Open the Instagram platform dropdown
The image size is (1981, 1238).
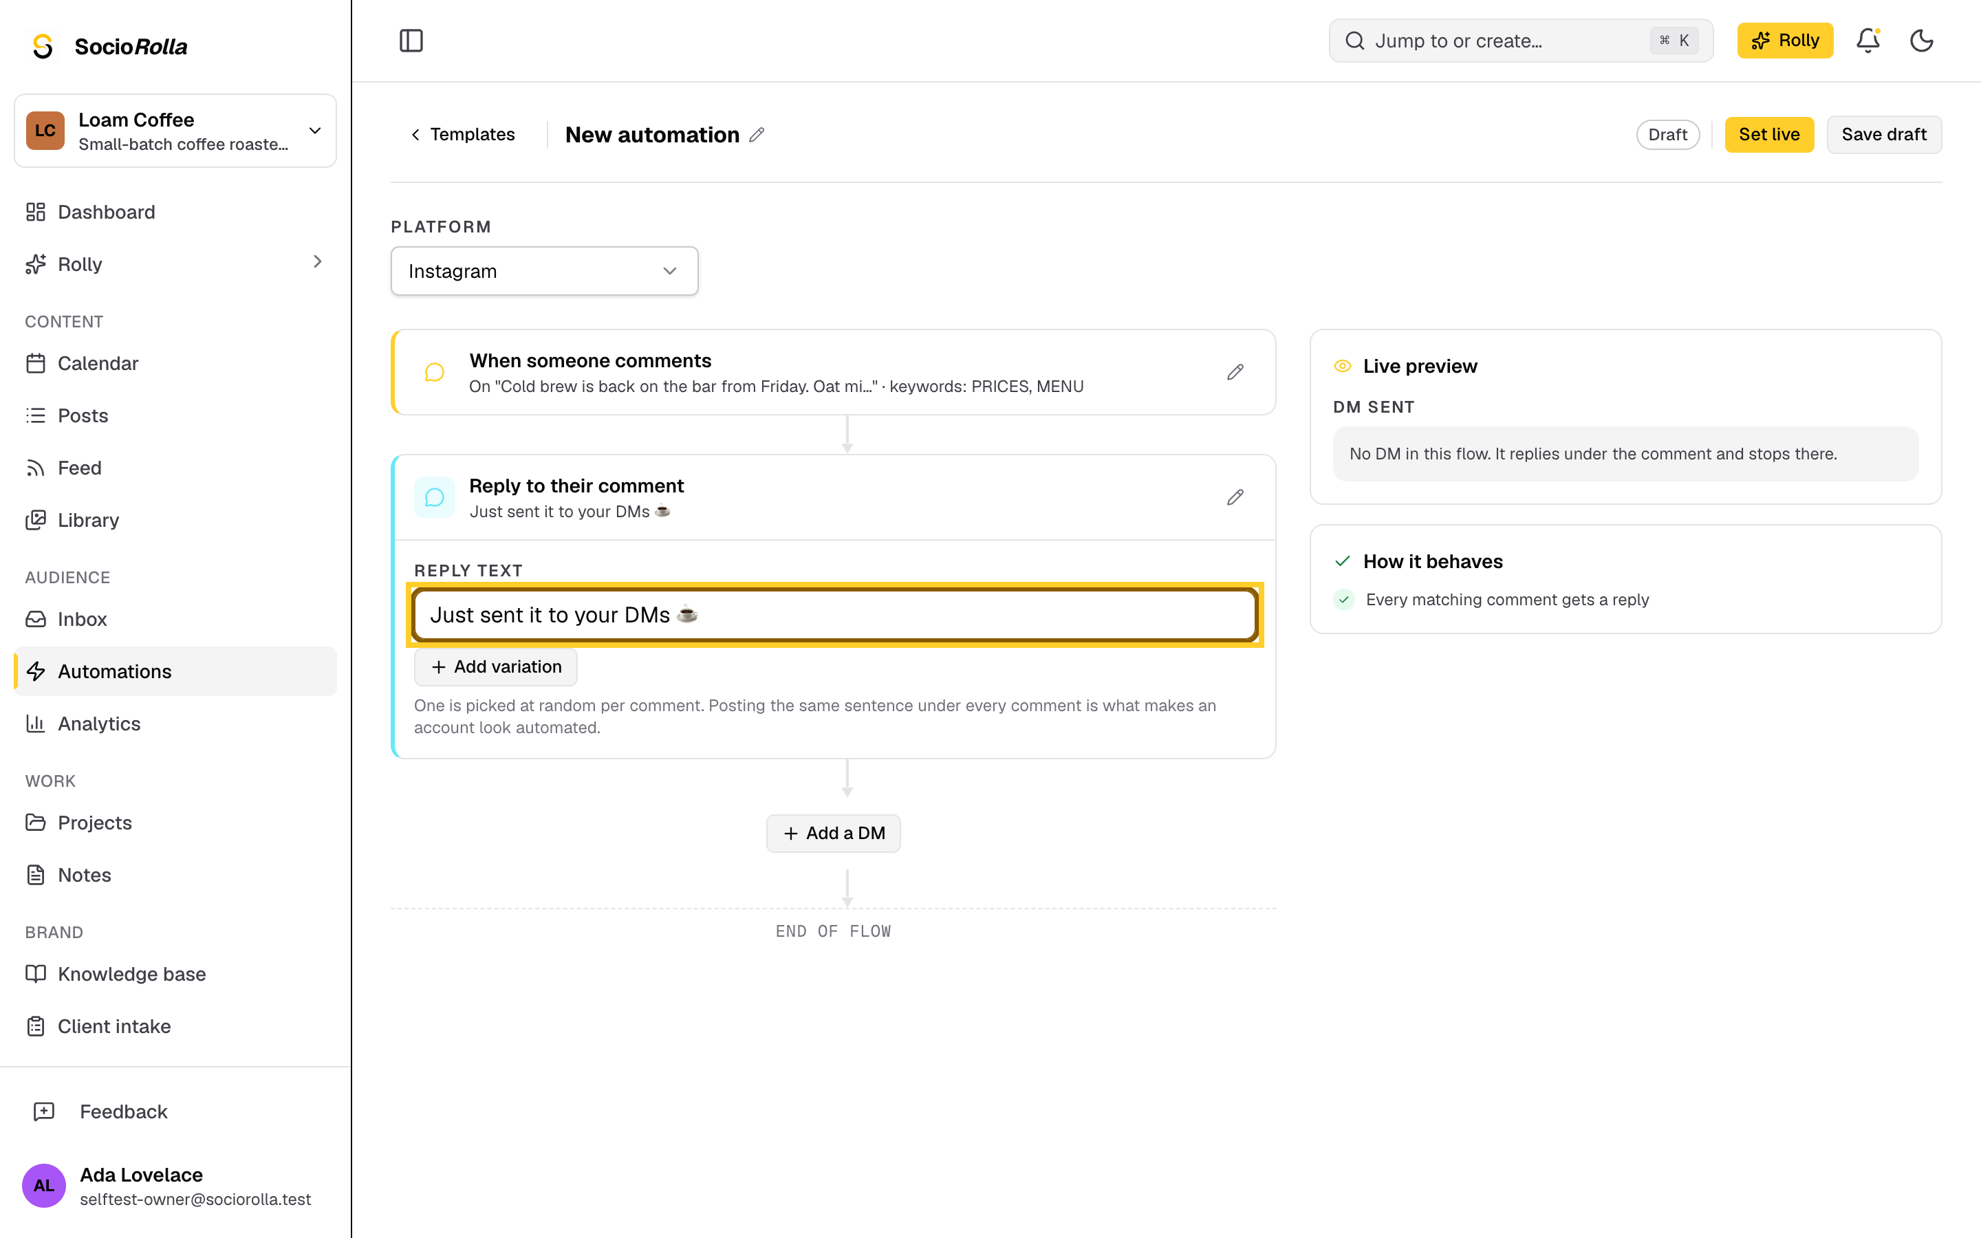coord(544,271)
